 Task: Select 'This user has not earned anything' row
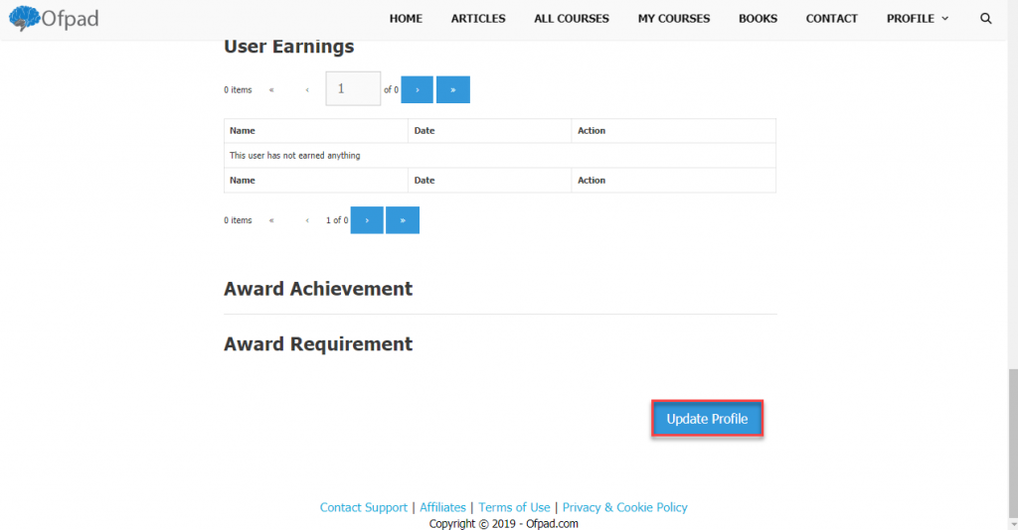click(x=500, y=156)
